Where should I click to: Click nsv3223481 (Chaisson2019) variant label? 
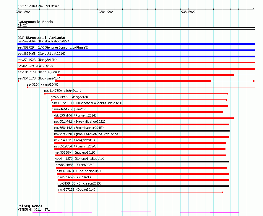79,171
